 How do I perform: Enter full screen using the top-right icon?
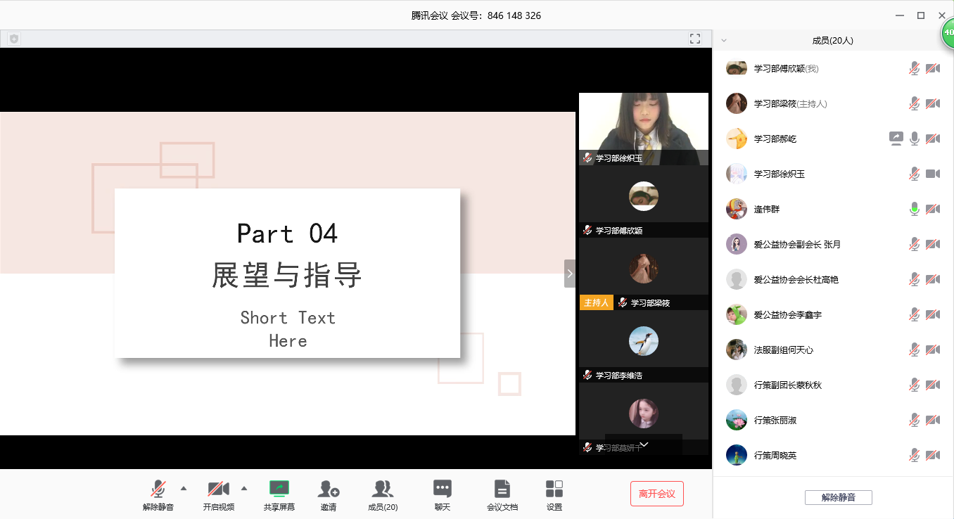click(695, 39)
